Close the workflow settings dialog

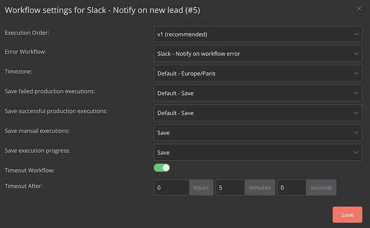coord(359,9)
